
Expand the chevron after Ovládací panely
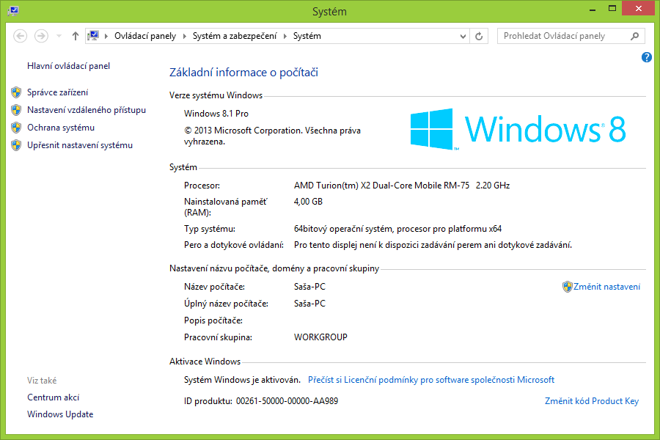(184, 36)
